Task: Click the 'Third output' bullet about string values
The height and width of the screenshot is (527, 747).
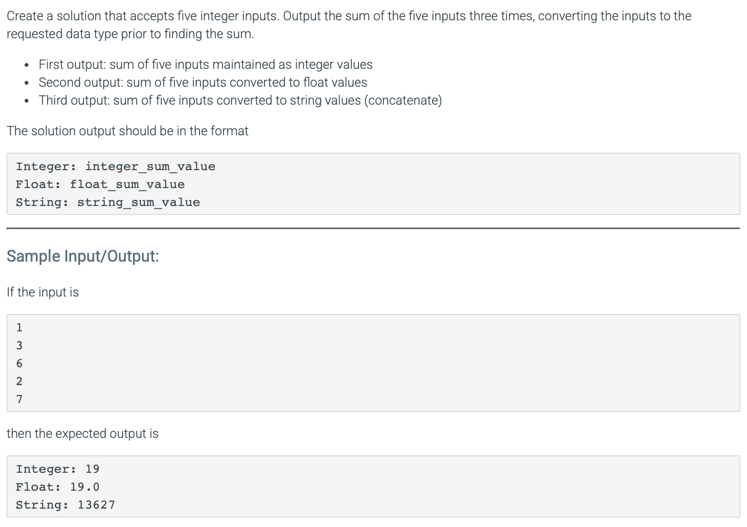Action: pos(241,100)
